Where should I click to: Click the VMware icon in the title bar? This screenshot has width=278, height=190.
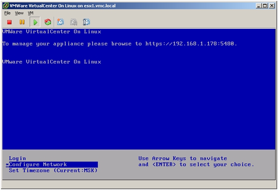[6, 6]
